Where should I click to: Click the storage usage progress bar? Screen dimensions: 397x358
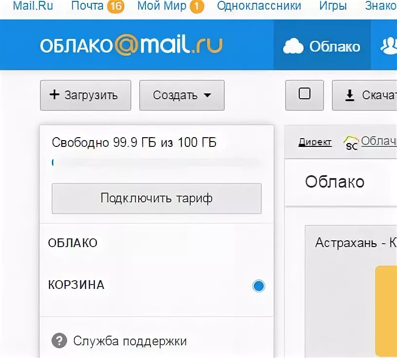157,162
